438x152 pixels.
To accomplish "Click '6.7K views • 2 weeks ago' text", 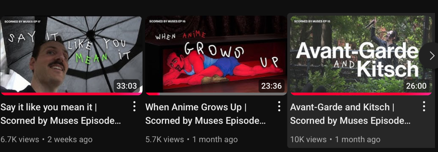I will click(47, 139).
